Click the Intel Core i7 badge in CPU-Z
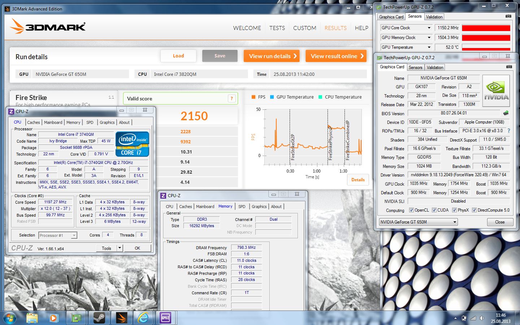The width and height of the screenshot is (520, 325). pos(132,144)
